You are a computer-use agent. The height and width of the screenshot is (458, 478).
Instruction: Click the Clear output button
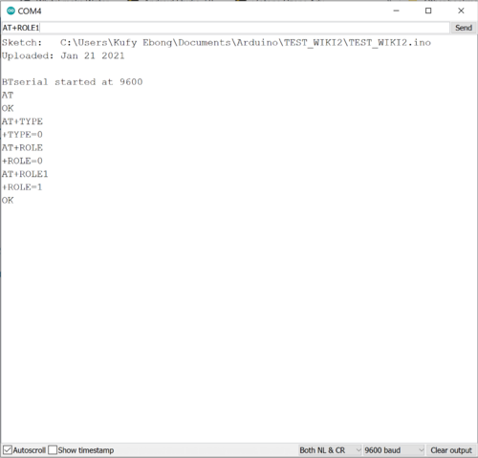[451, 450]
